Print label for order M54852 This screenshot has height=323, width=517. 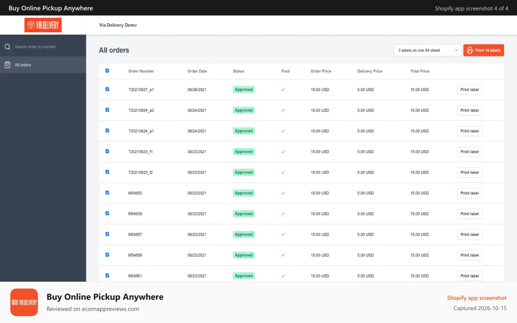click(470, 193)
